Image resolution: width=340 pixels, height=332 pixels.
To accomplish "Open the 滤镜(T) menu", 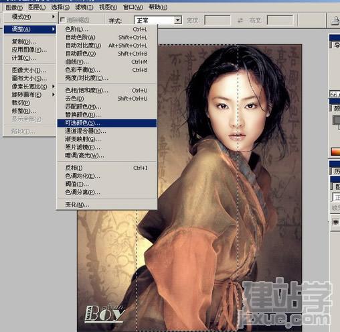I will coord(84,7).
